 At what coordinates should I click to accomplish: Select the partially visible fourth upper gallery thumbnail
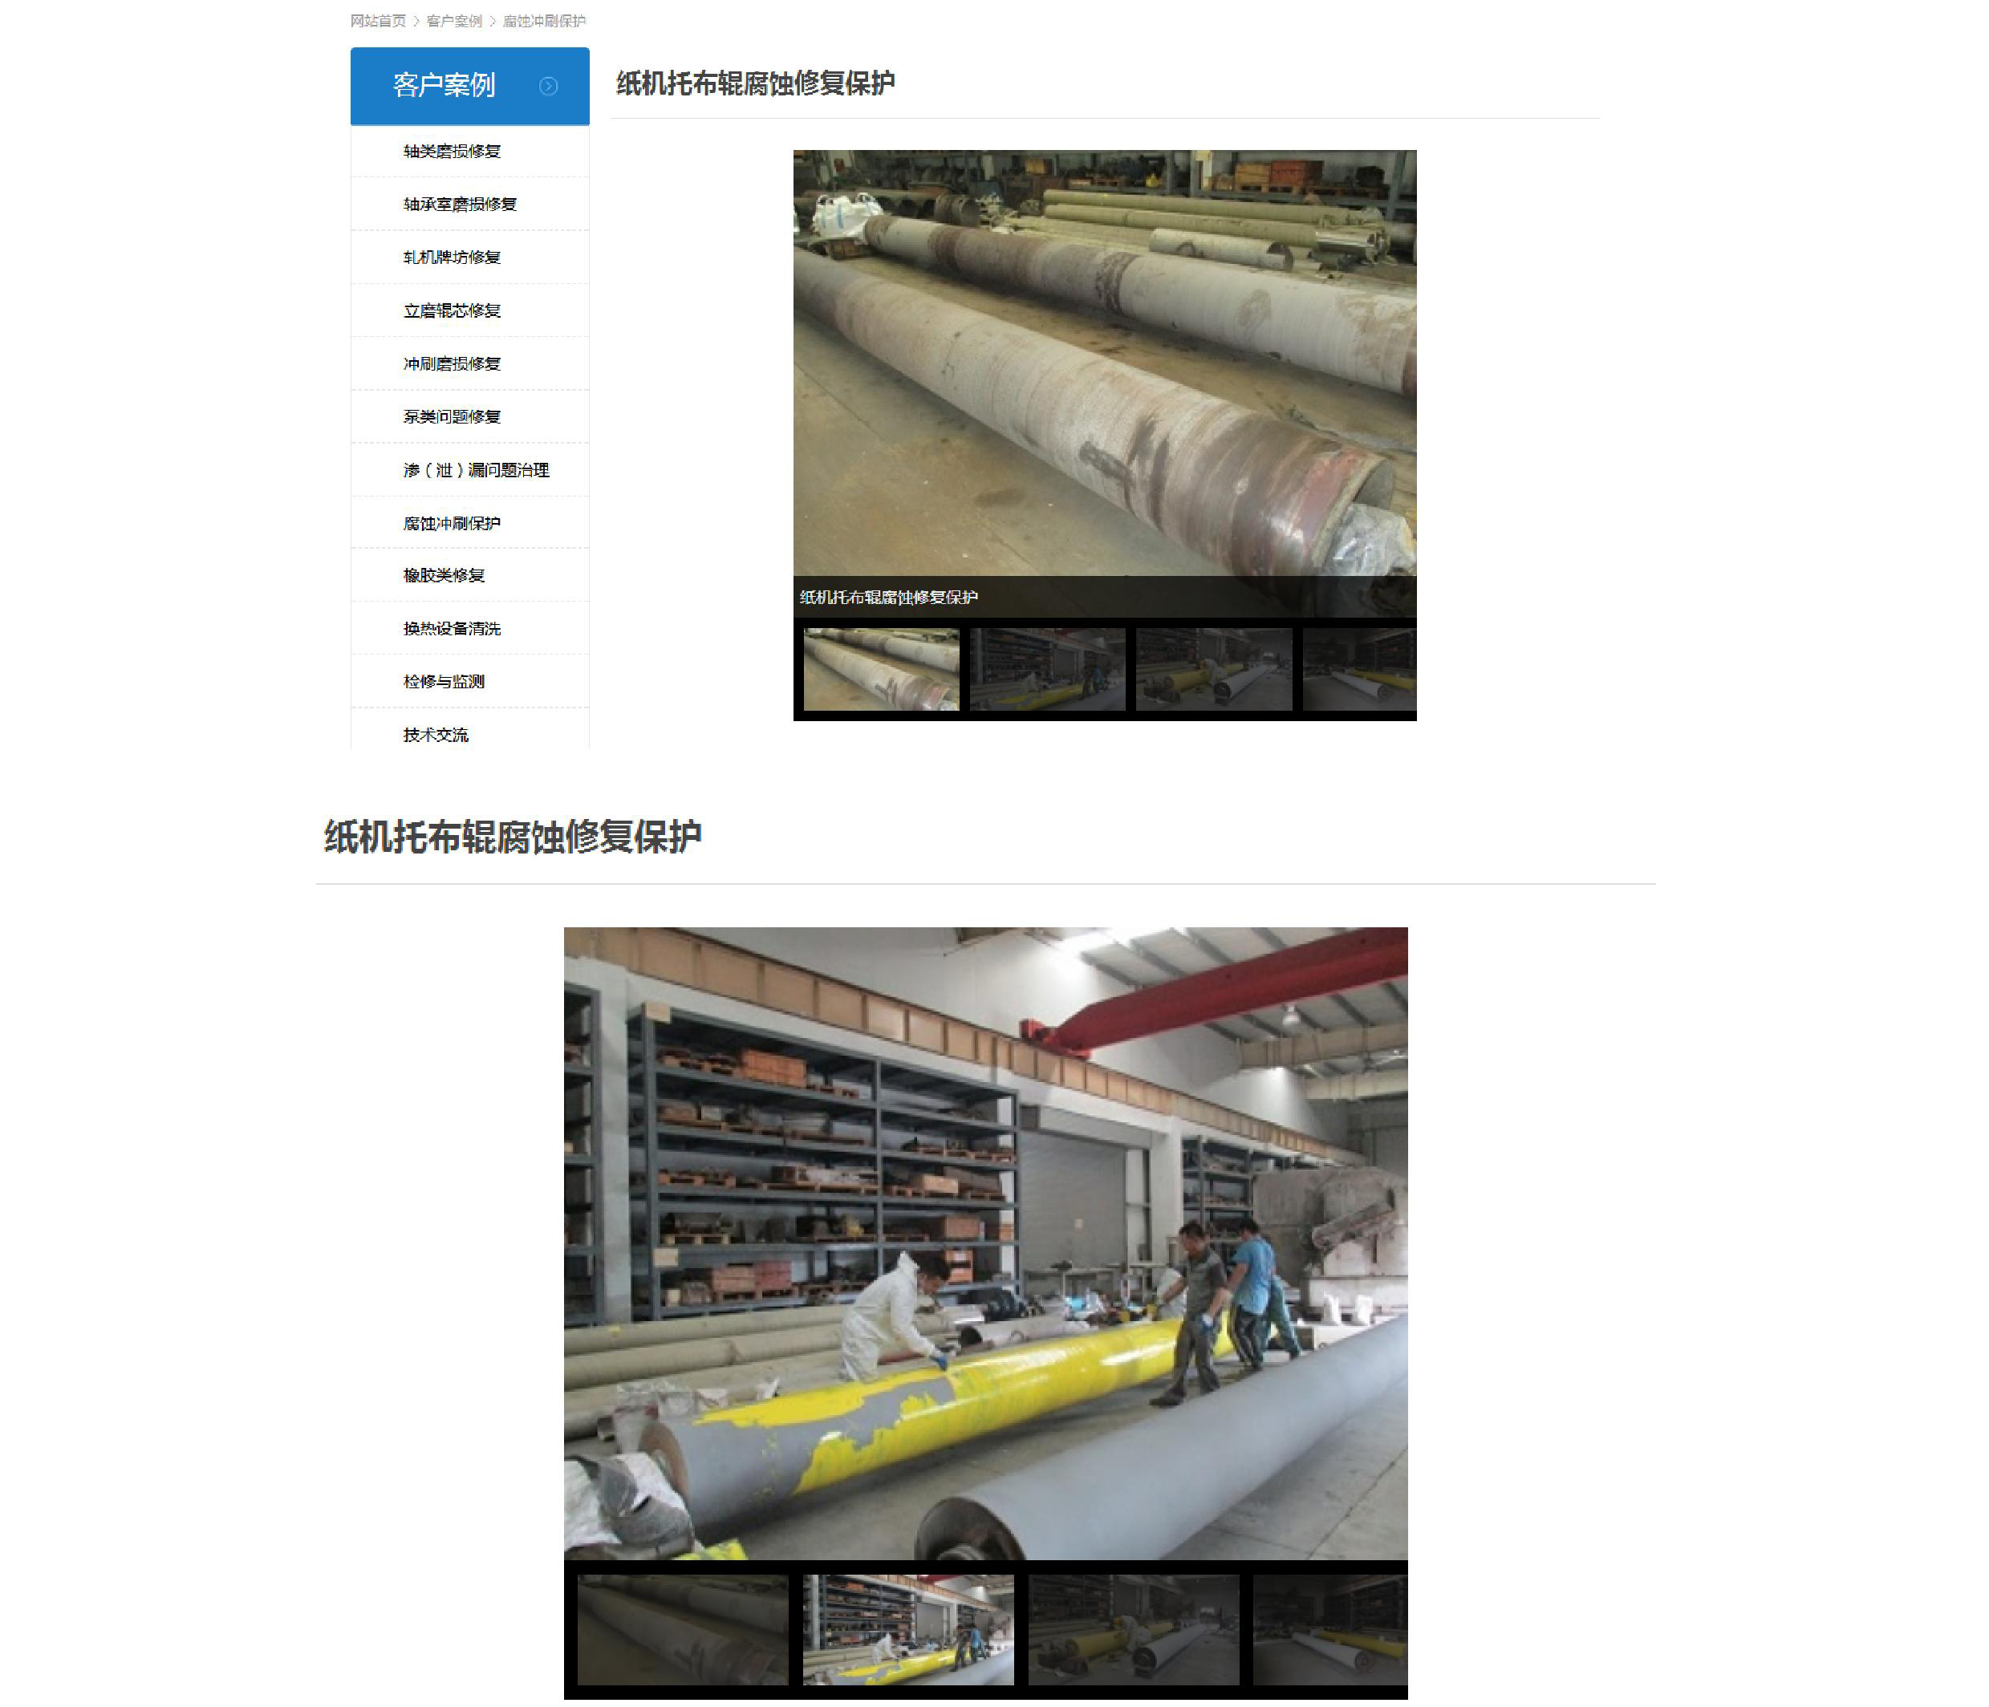pyautogui.click(x=1360, y=670)
